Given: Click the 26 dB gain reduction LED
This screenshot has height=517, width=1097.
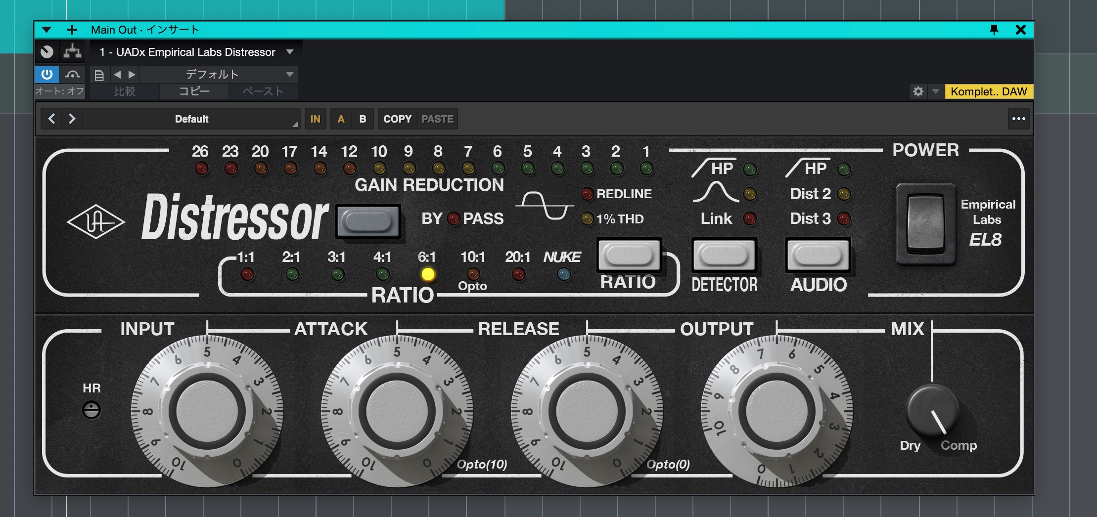Looking at the screenshot, I should click(x=201, y=169).
